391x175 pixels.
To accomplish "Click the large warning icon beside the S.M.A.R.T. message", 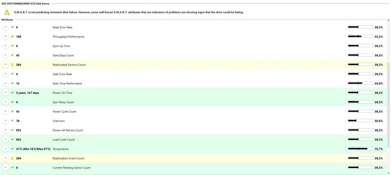I will [x=7, y=12].
